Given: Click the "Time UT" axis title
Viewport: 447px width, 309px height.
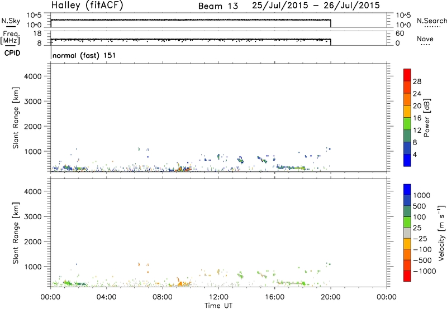Looking at the screenshot, I should [x=218, y=306].
